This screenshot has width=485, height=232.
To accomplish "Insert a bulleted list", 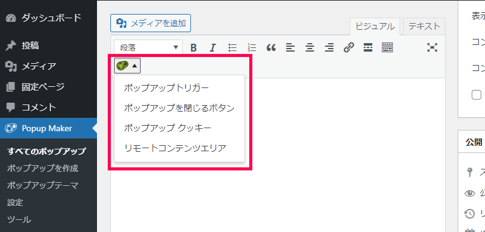I will pyautogui.click(x=232, y=48).
